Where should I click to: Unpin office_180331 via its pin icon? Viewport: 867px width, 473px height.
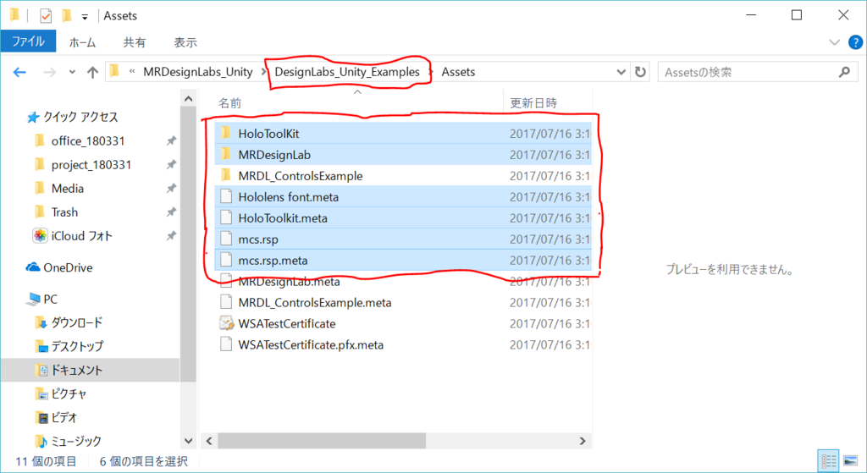(171, 141)
